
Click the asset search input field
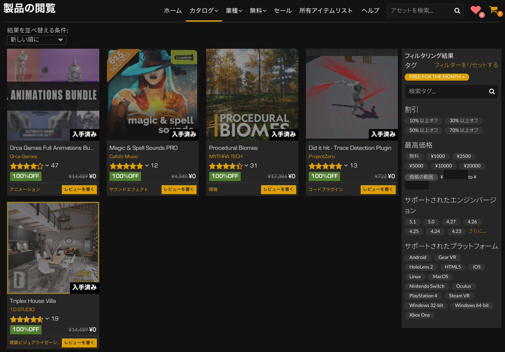[420, 11]
